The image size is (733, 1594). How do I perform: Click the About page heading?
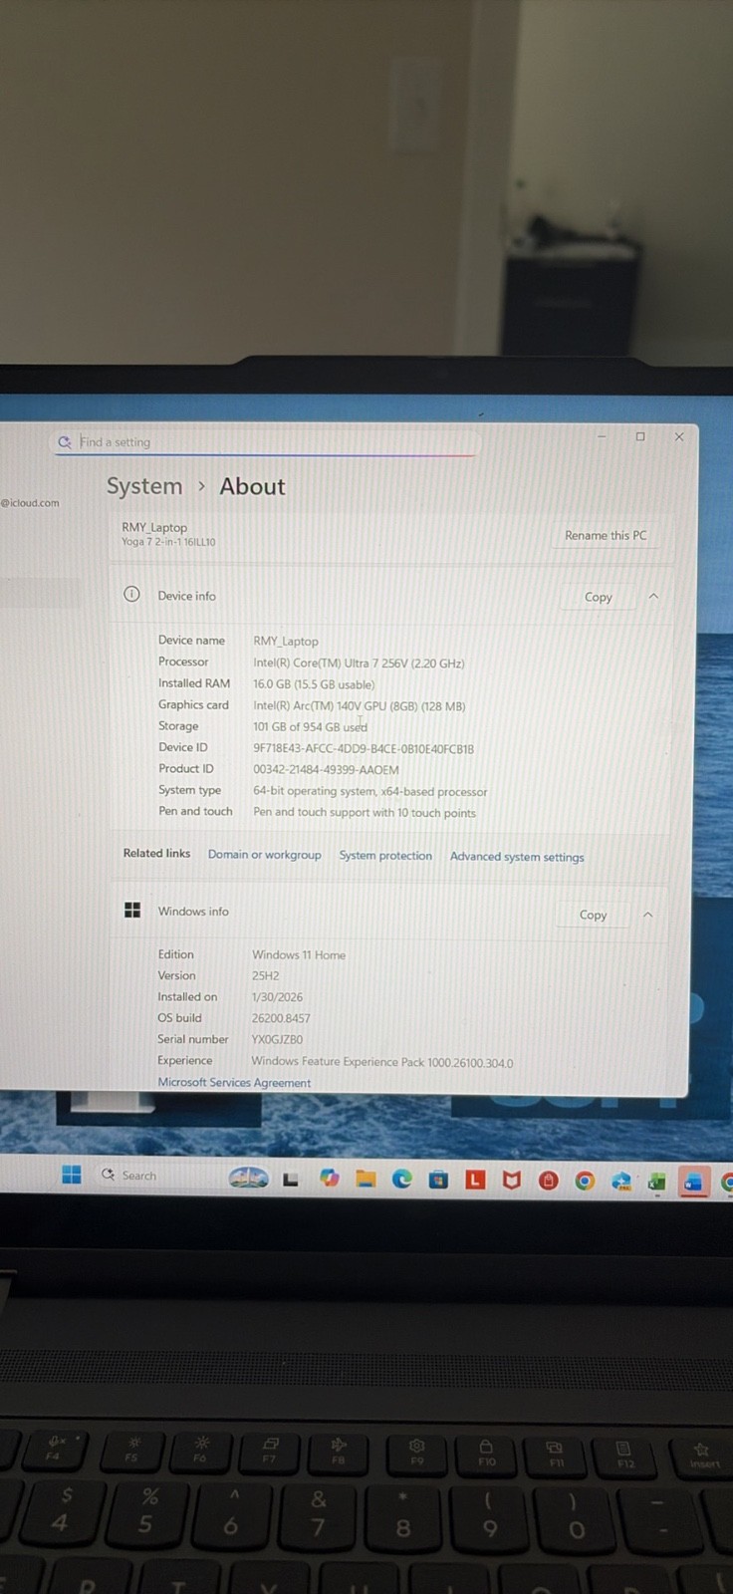[252, 486]
